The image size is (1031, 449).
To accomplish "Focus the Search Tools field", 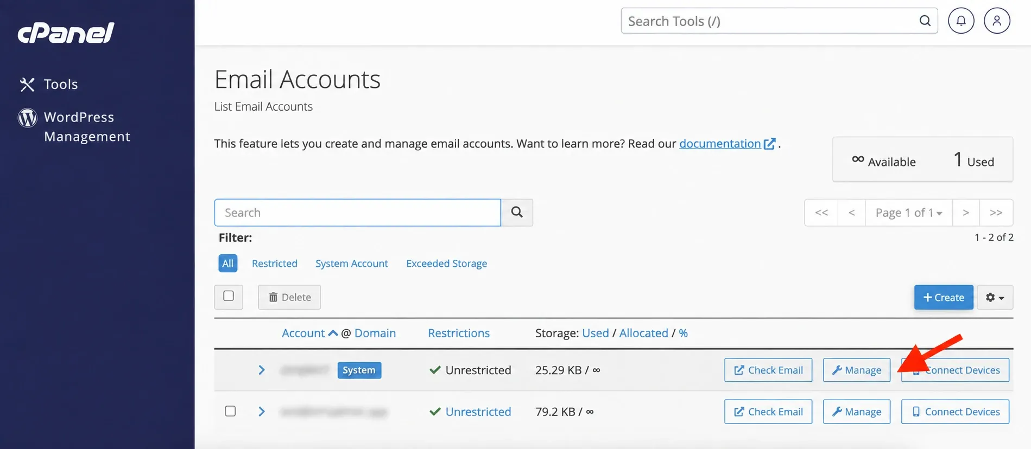I will coord(779,21).
